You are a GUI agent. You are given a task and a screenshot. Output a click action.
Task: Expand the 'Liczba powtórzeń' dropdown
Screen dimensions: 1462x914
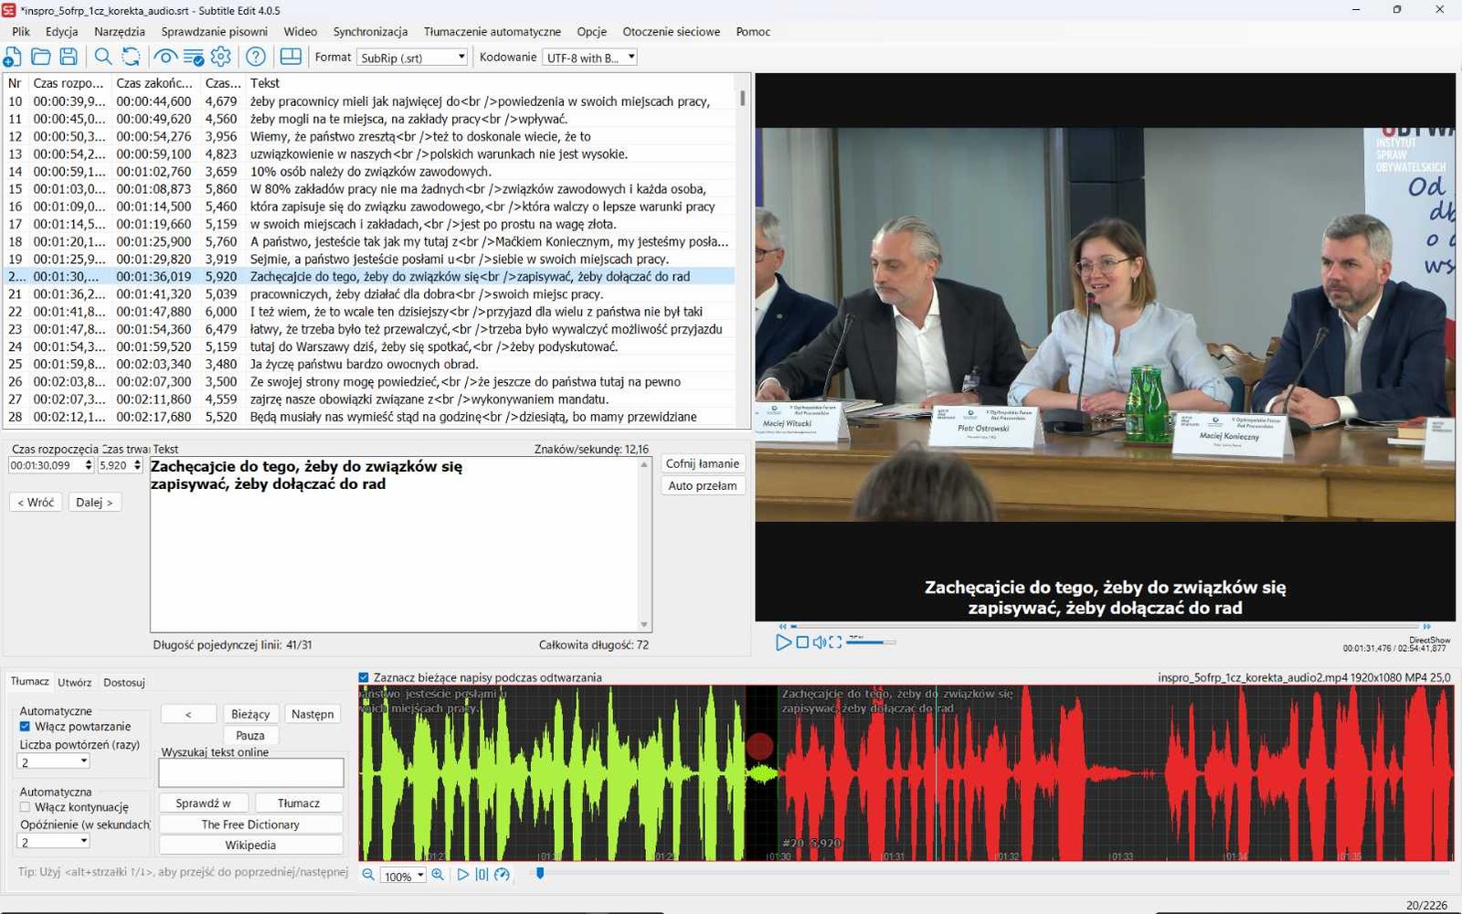[54, 761]
